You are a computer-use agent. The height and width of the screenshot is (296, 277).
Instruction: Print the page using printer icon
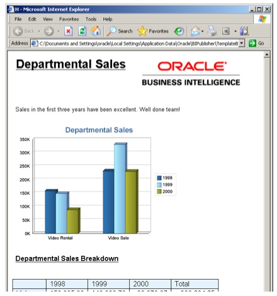coord(212,31)
